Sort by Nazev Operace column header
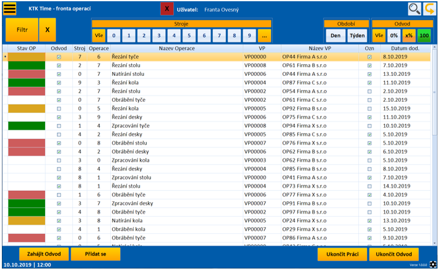Image resolution: width=440 pixels, height=271 pixels. tap(176, 48)
